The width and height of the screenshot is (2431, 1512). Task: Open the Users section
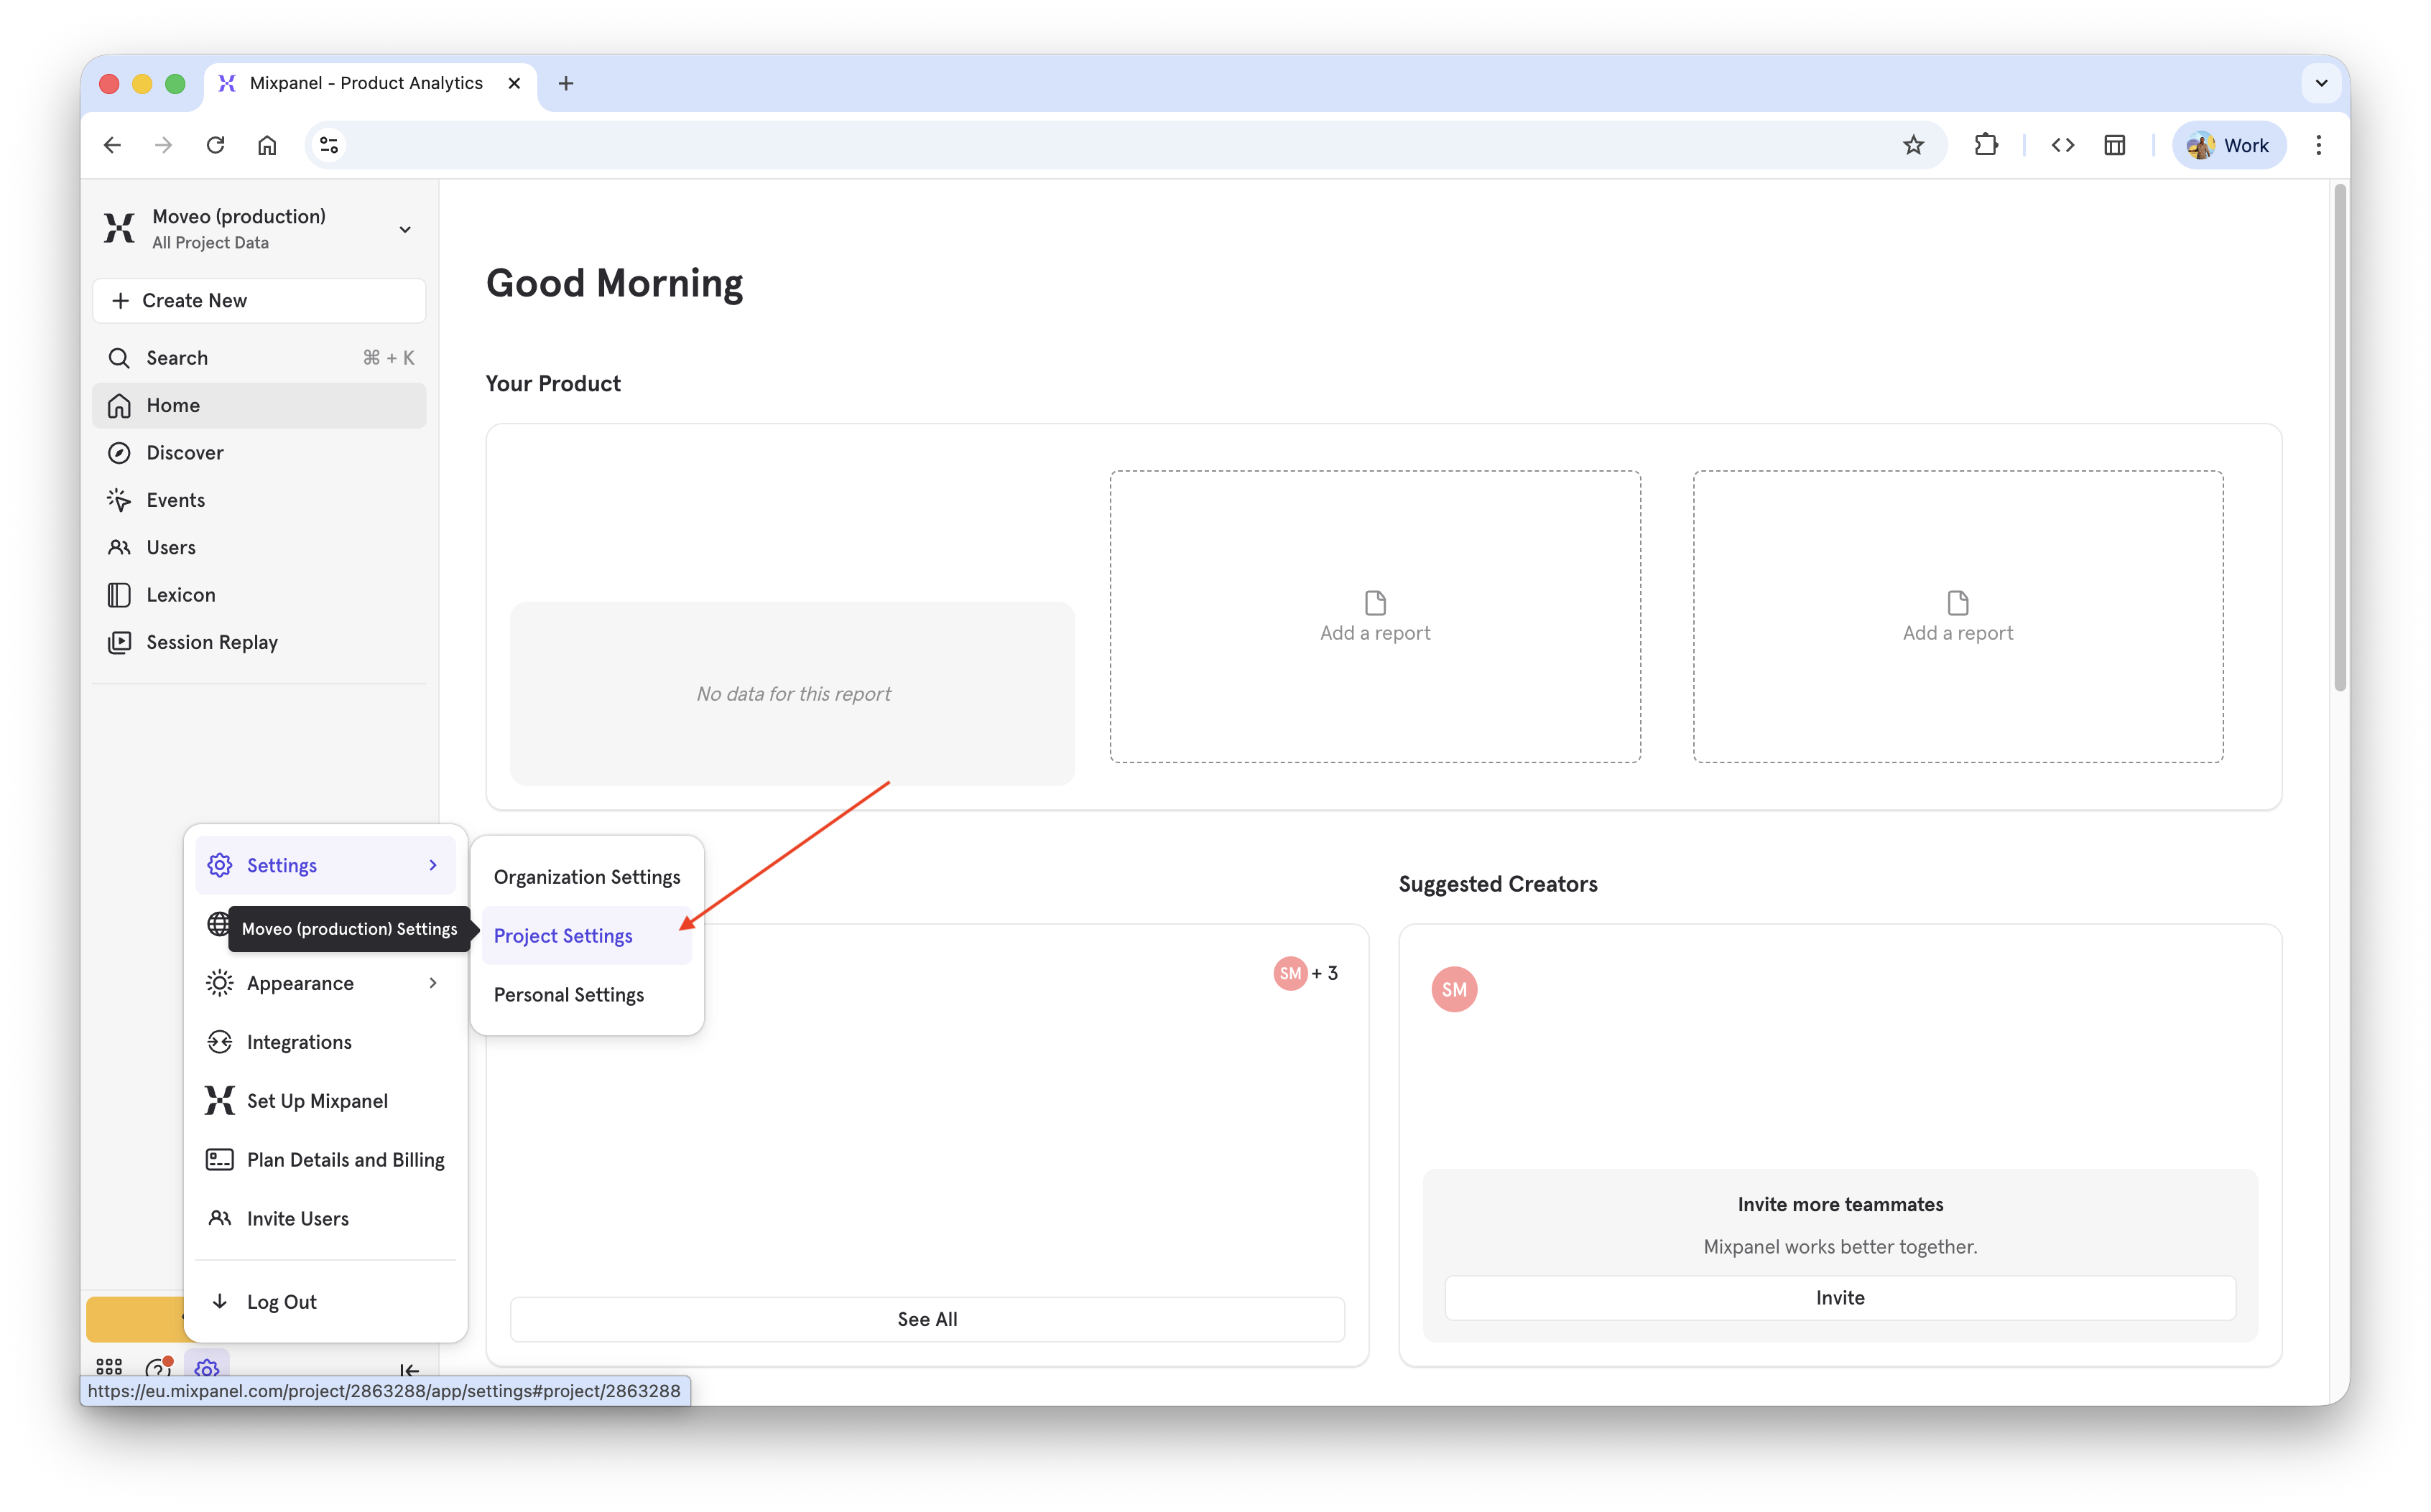tap(170, 547)
